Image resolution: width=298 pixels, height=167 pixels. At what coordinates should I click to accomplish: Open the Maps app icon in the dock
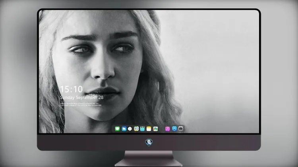(136, 129)
